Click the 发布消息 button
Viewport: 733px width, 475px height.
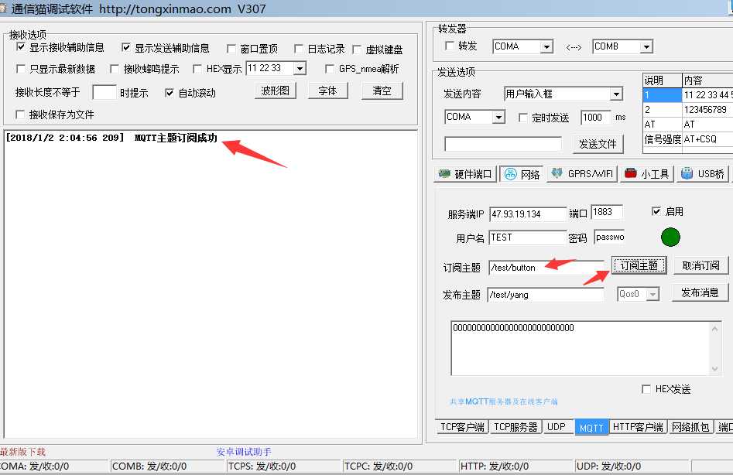tap(700, 293)
